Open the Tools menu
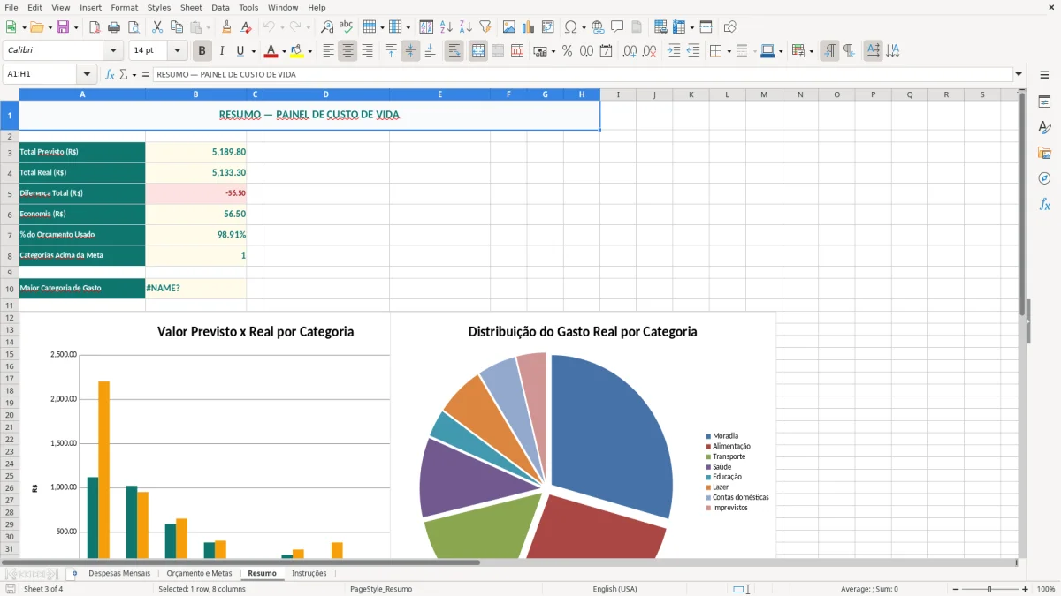Viewport: 1061px width, 596px height. (x=248, y=7)
